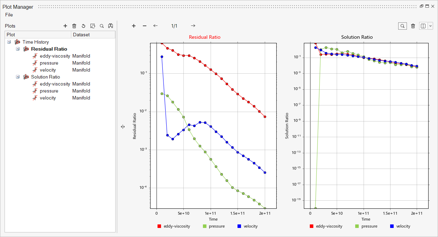Screen dimensions: 438x237
Task: Add a page with the chart plus button
Action: point(133,26)
